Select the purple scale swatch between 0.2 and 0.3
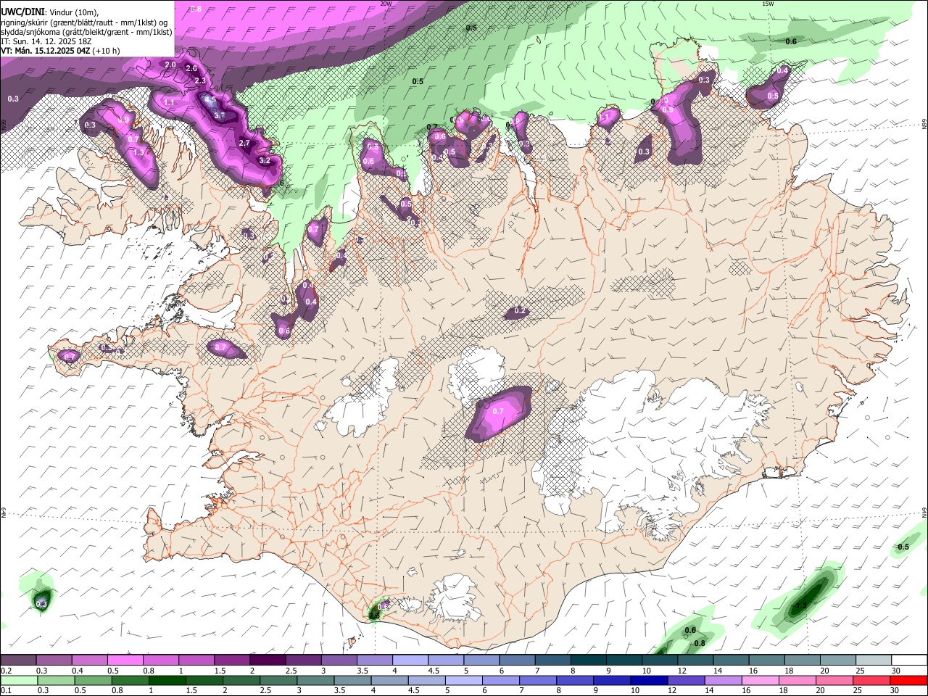 pyautogui.click(x=18, y=660)
